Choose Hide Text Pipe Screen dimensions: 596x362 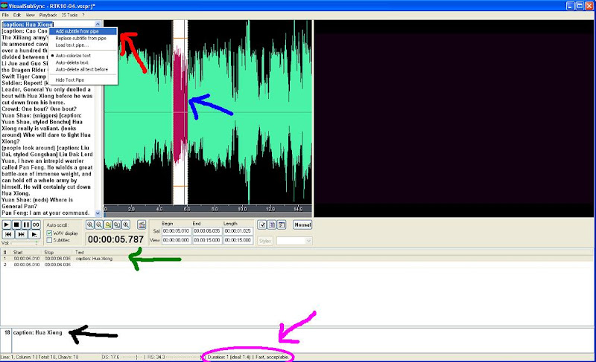(x=83, y=80)
